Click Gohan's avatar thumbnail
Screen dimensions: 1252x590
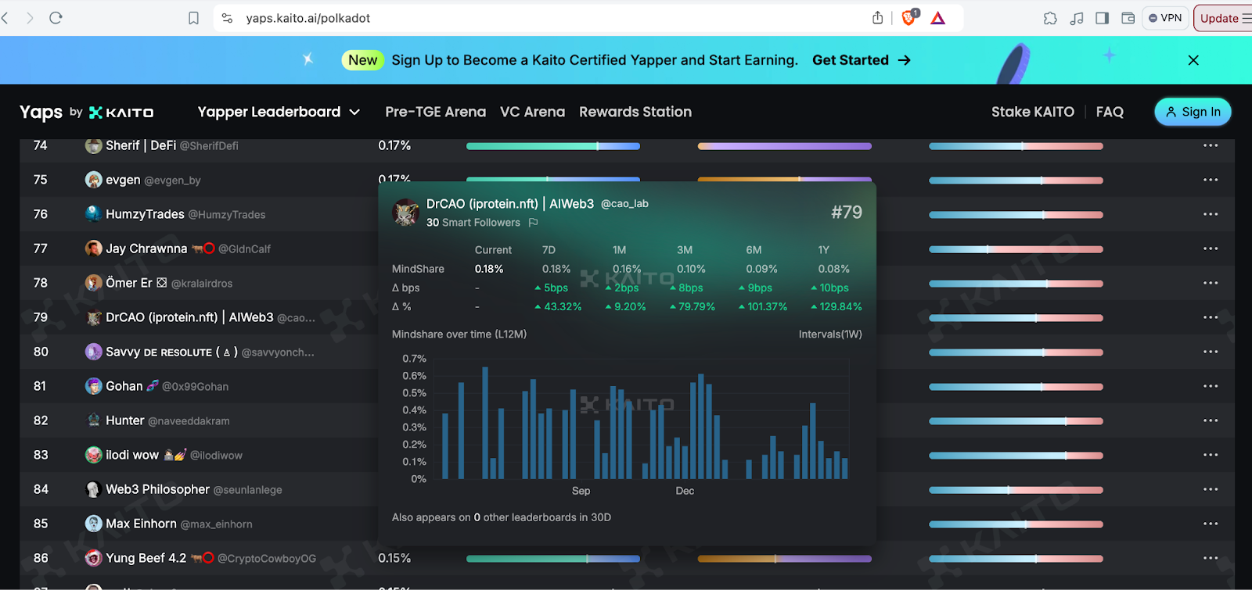(93, 386)
